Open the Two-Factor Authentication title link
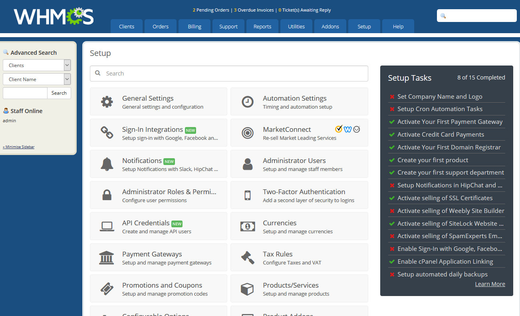This screenshot has height=316, width=520. point(304,192)
